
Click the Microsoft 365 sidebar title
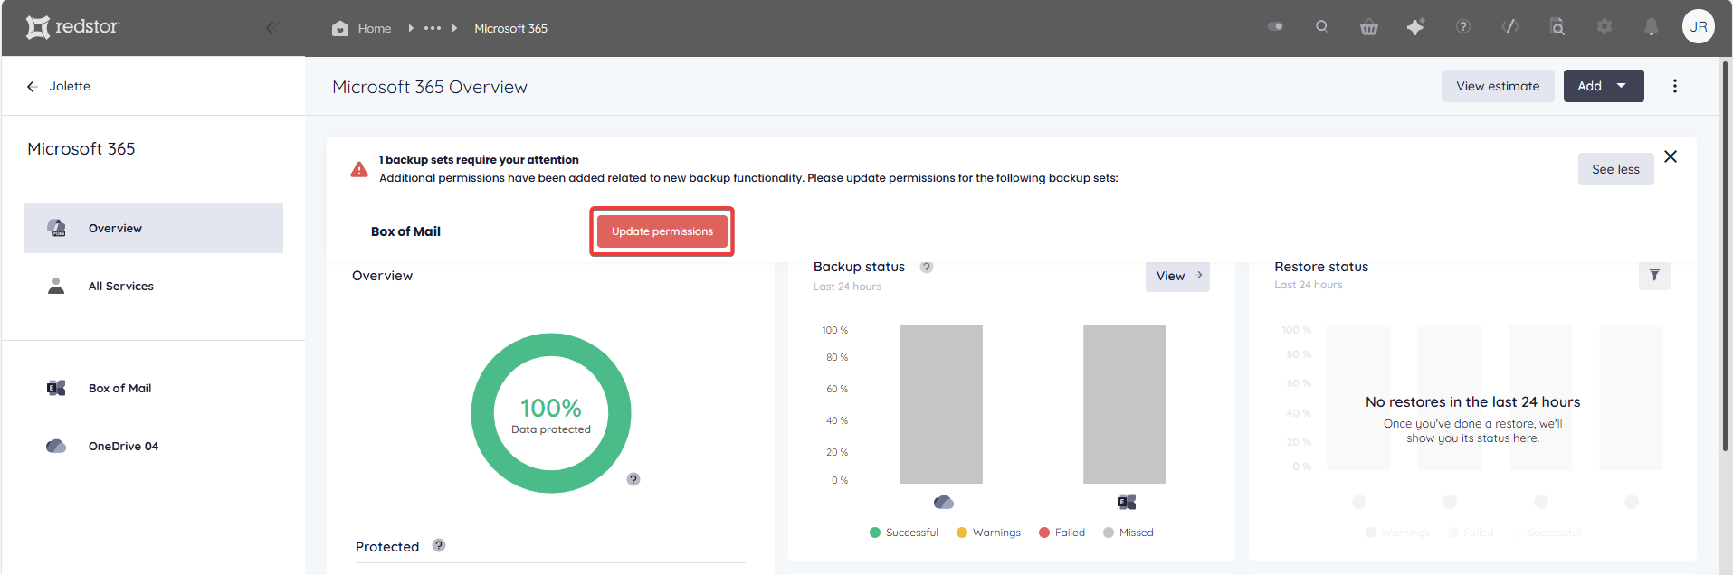tap(81, 148)
